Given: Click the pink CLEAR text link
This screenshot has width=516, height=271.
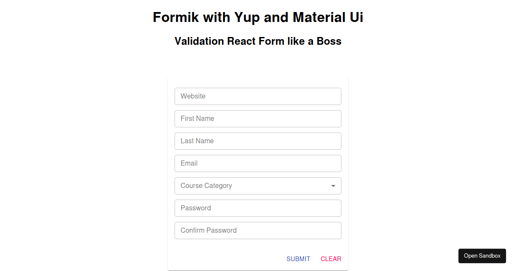Looking at the screenshot, I should pyautogui.click(x=331, y=259).
